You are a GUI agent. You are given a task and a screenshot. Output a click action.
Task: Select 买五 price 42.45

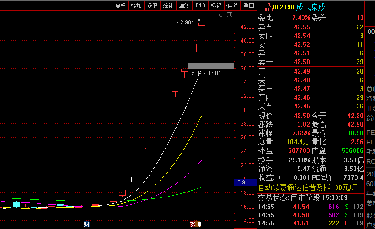pyautogui.click(x=302, y=106)
